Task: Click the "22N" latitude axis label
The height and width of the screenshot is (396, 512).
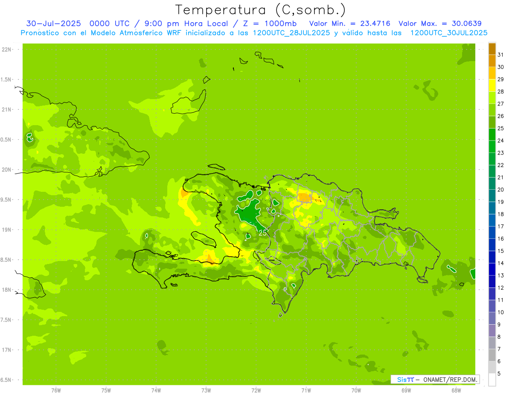Action: click(6, 50)
